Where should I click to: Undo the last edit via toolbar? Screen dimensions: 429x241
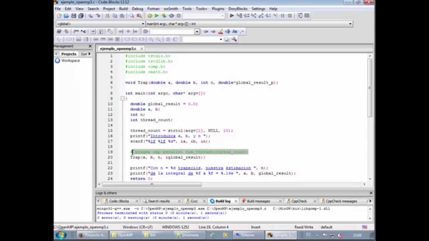tap(90, 16)
